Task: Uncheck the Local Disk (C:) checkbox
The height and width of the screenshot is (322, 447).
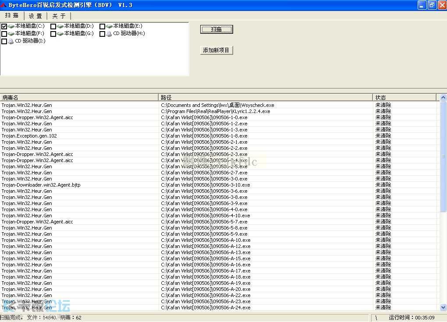Action: pos(4,26)
